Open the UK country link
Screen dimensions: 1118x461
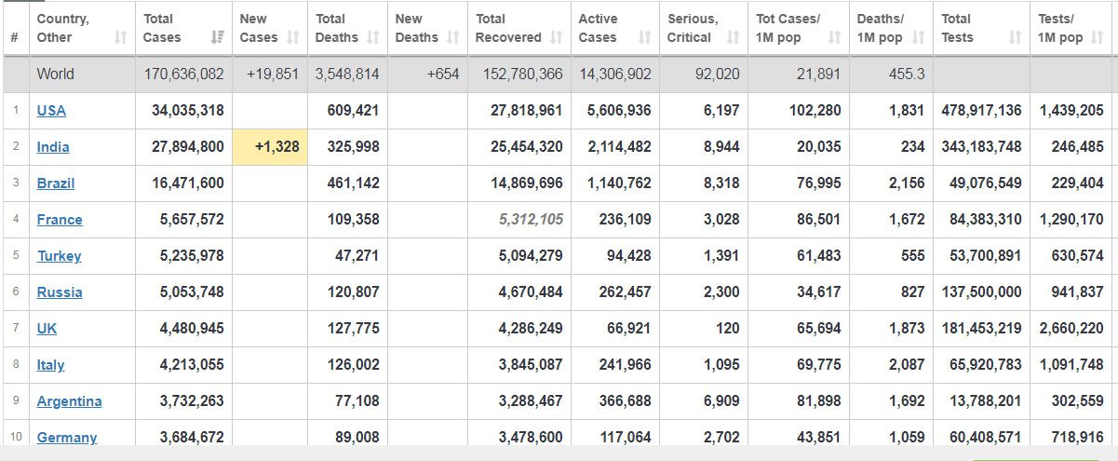click(x=47, y=328)
